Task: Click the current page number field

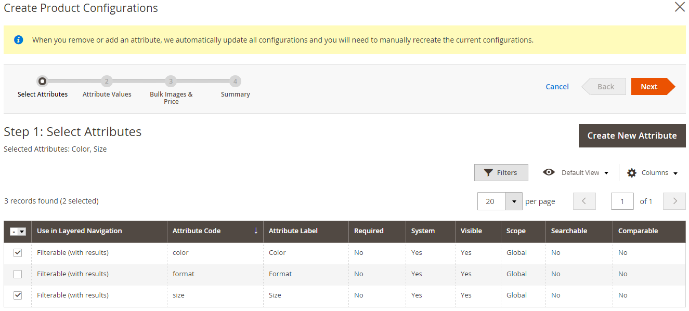Action: pyautogui.click(x=622, y=201)
